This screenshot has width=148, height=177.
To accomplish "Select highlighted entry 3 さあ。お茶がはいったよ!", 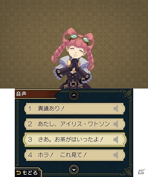I will coord(75,139).
